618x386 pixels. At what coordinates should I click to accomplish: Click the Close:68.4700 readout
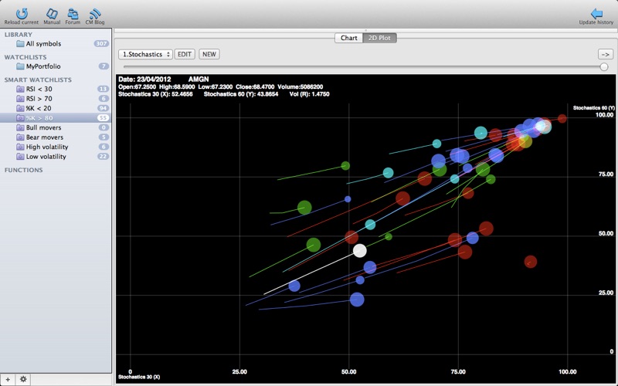255,86
